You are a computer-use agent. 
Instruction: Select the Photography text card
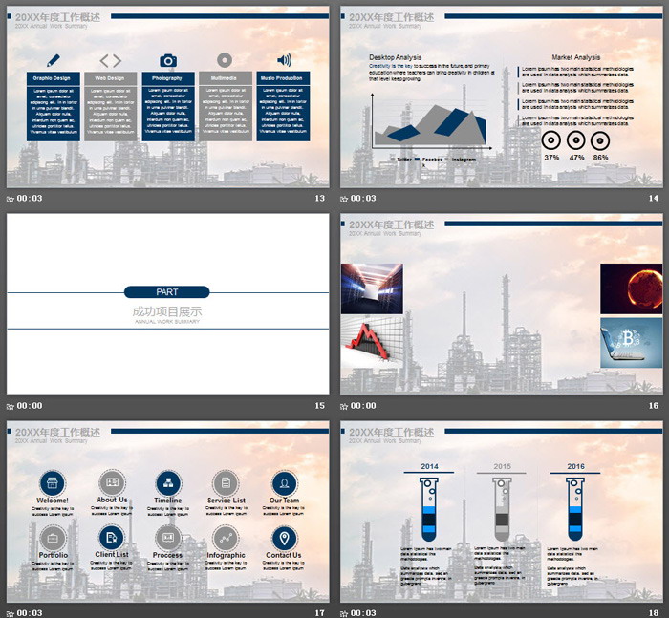[167, 107]
